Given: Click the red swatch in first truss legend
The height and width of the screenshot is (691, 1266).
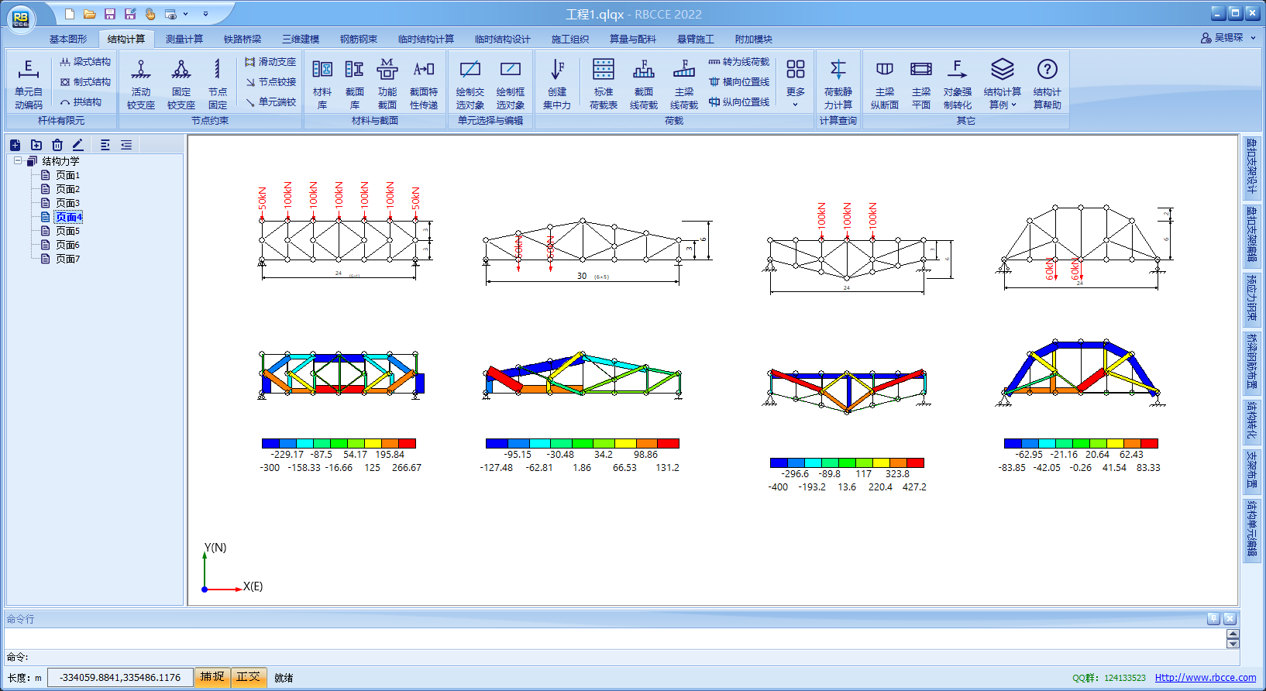Looking at the screenshot, I should 407,443.
